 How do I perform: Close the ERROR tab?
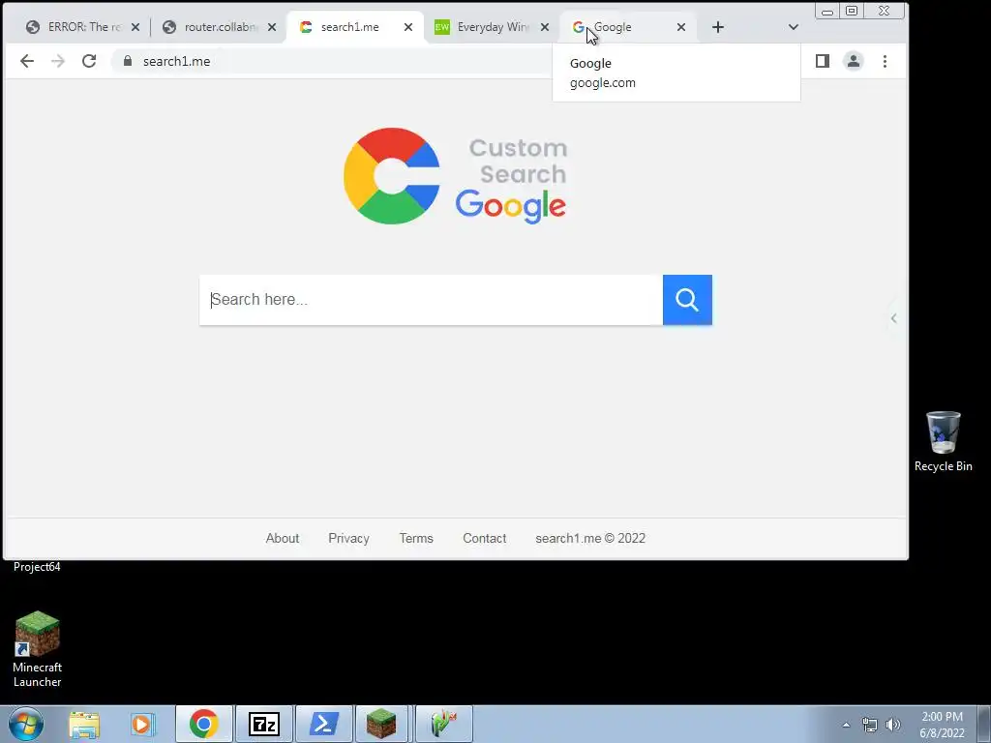(x=135, y=27)
